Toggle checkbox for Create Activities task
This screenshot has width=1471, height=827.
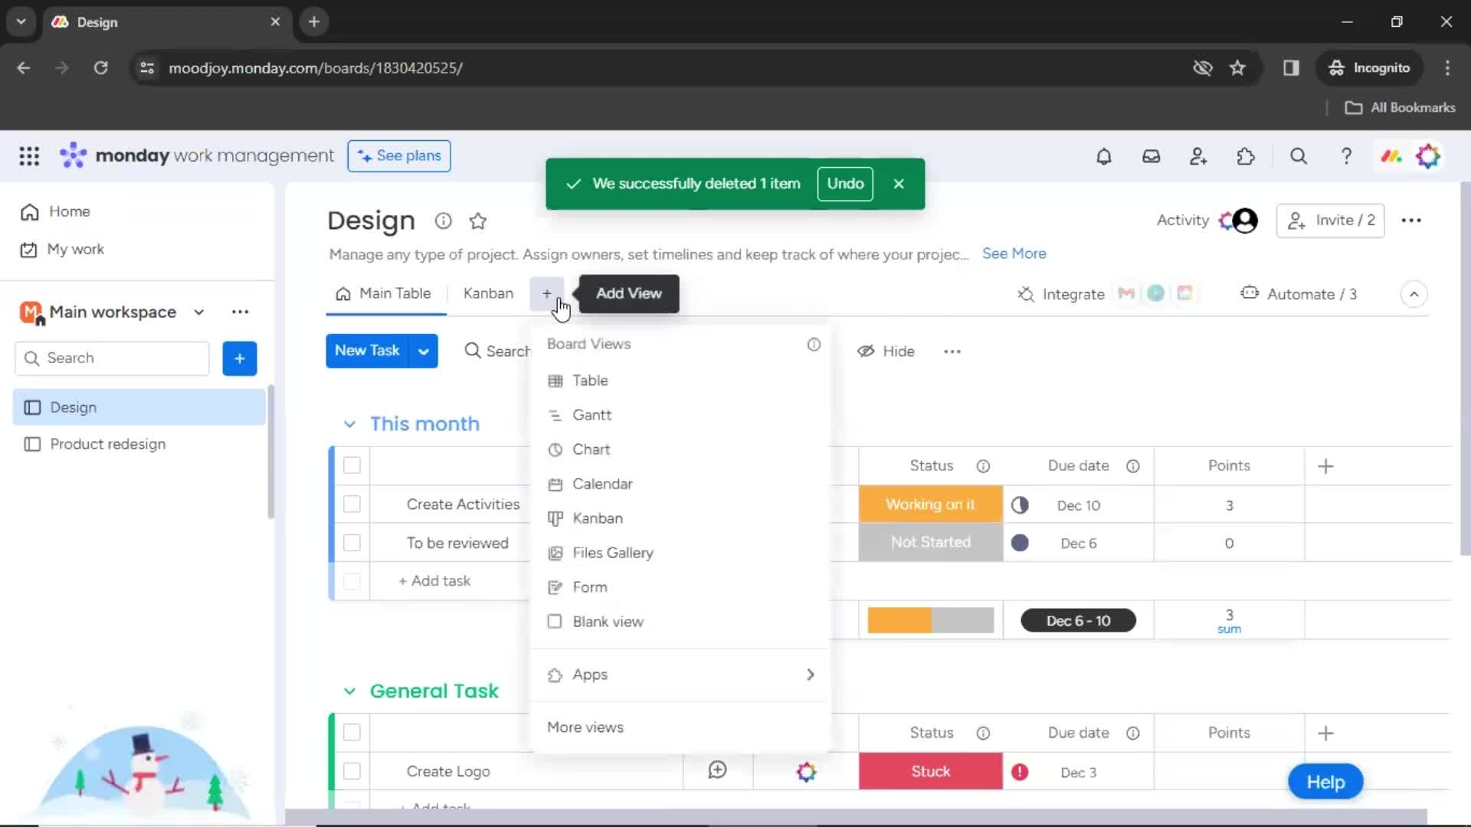352,504
